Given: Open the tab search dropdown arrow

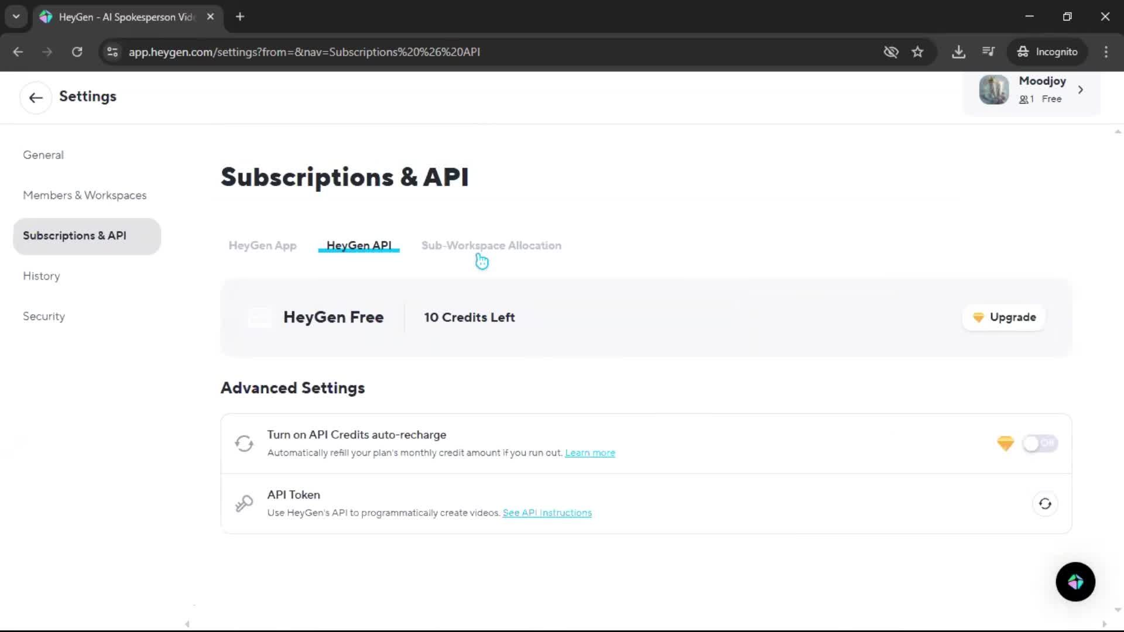Looking at the screenshot, I should (x=16, y=16).
